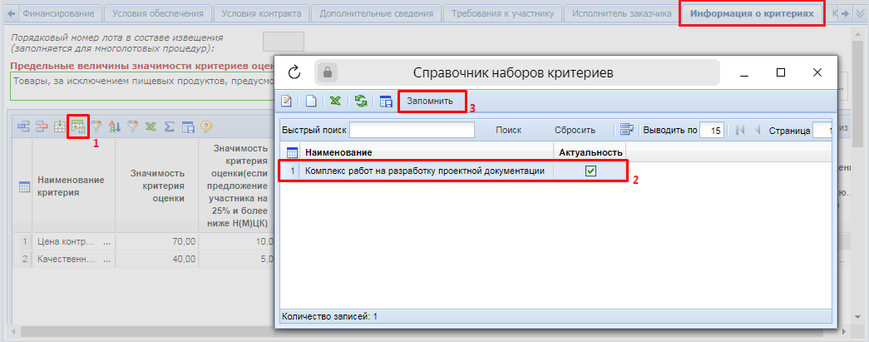Click the sum (Σ) icon in the criteria toolbar

click(x=169, y=126)
